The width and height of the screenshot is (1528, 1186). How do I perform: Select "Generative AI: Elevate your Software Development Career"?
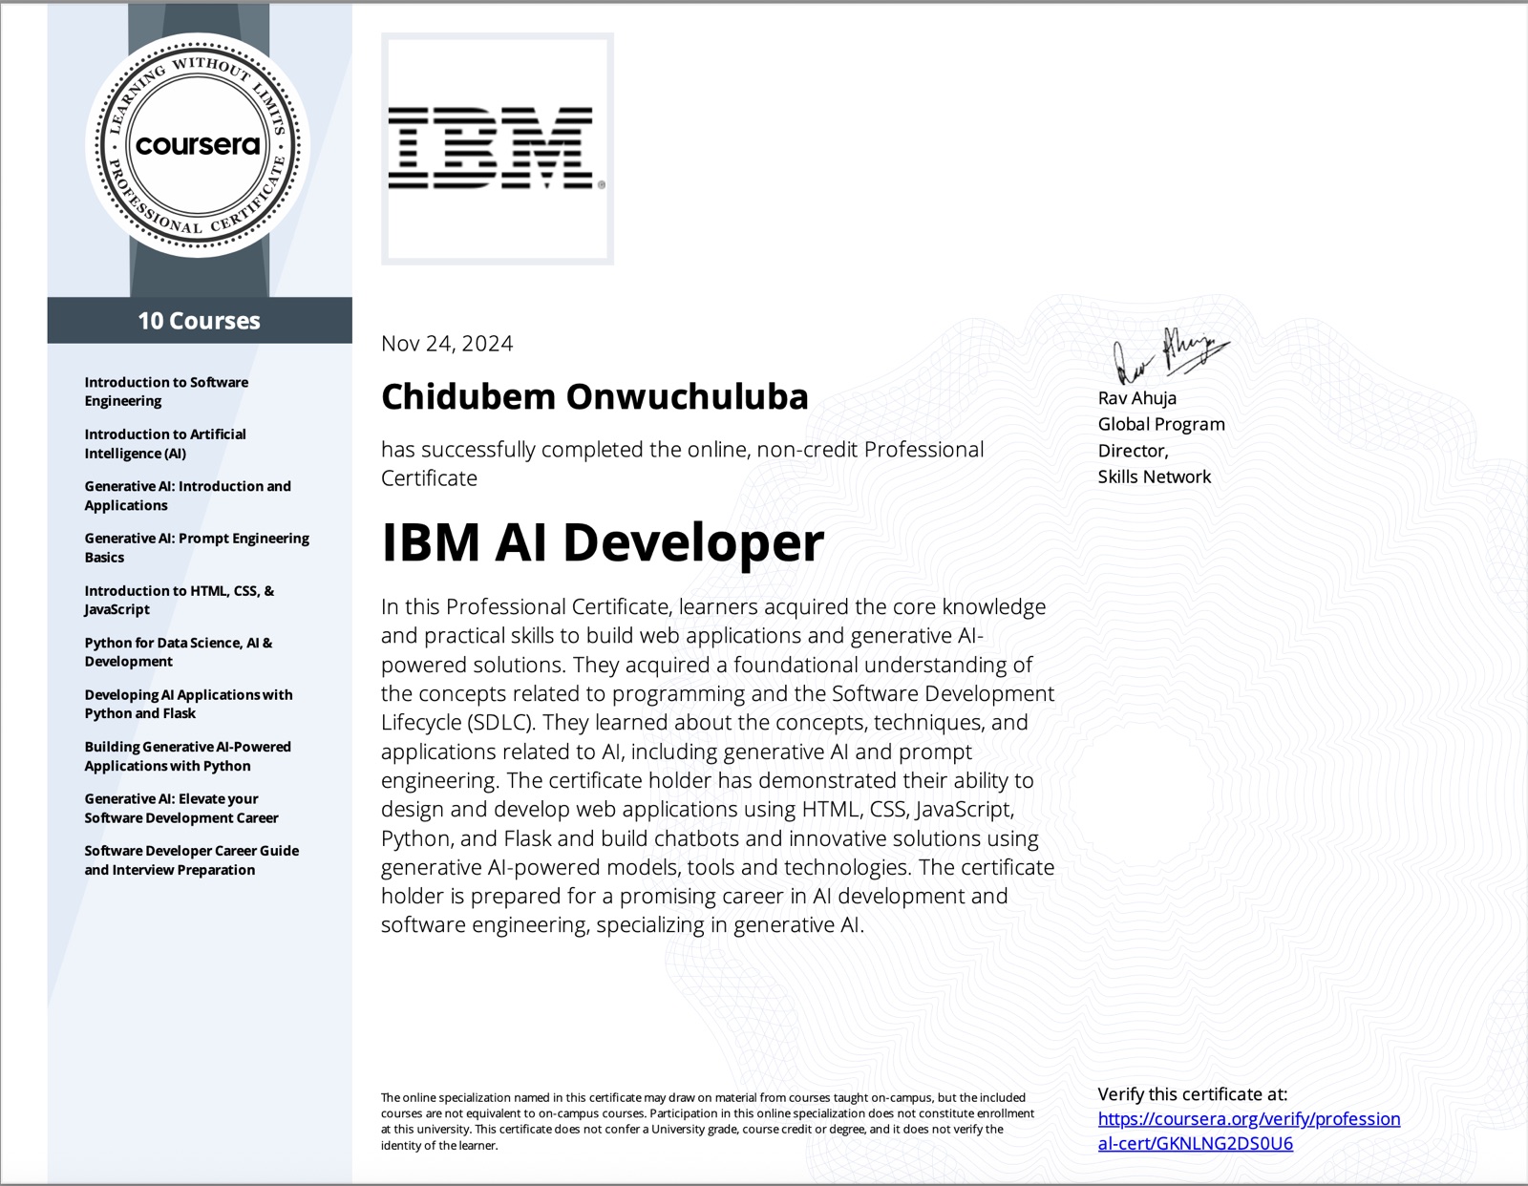coord(181,808)
